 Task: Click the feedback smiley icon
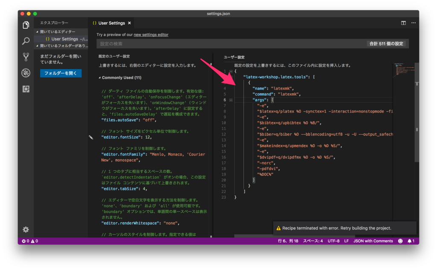point(400,241)
